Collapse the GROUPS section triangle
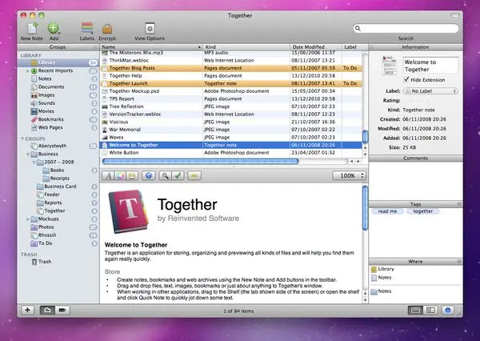Viewport: 480px width, 341px height. 22,138
